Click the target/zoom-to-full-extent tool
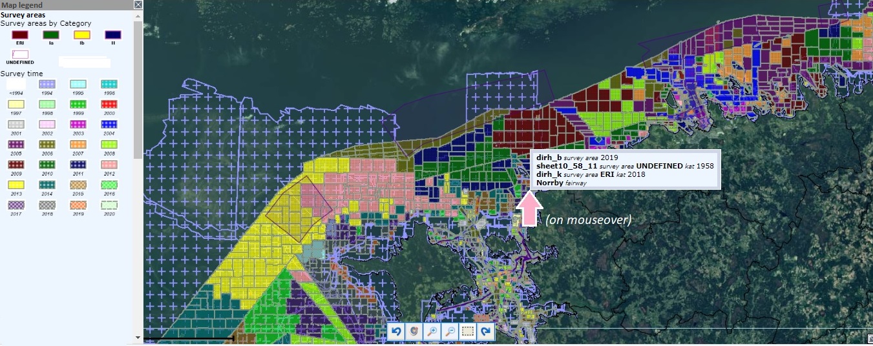873x346 pixels. 414,332
